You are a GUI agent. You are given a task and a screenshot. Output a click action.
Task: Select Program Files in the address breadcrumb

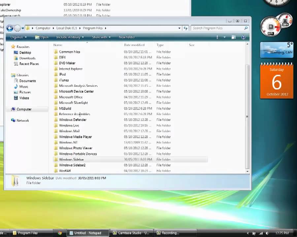92,28
